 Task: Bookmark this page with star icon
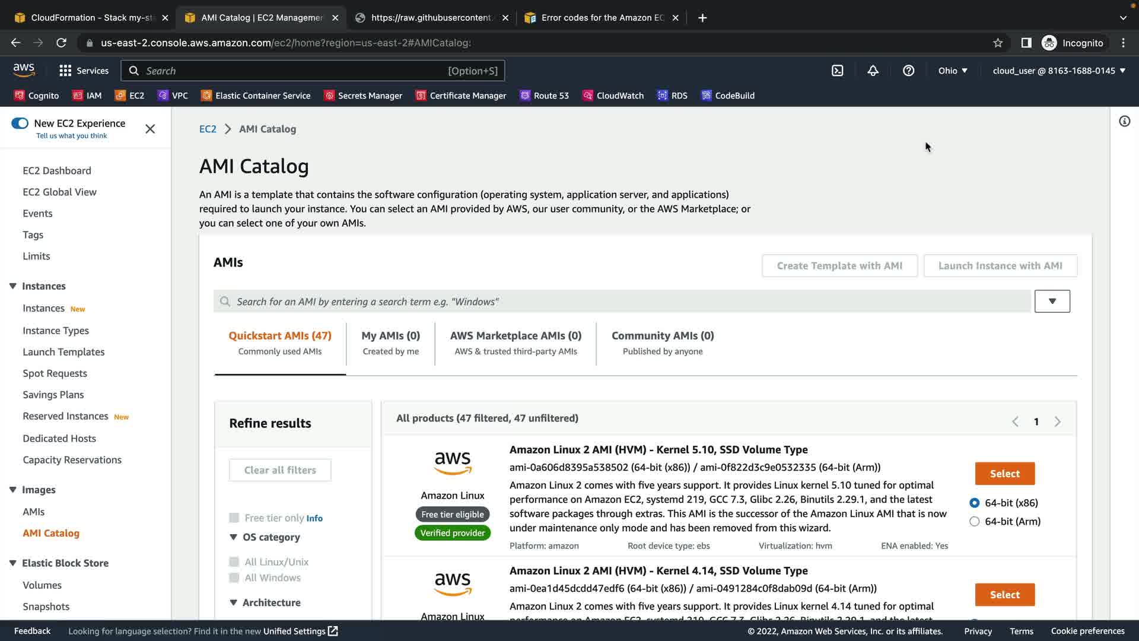[x=998, y=43]
